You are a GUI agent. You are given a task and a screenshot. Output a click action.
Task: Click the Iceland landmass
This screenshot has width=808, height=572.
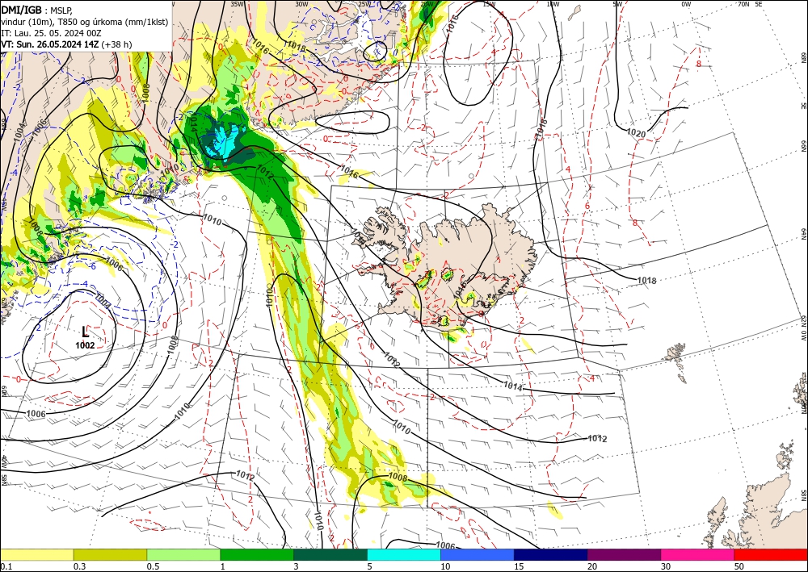click(x=453, y=269)
